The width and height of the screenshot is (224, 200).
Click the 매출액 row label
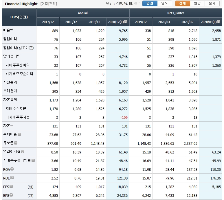point(8,30)
